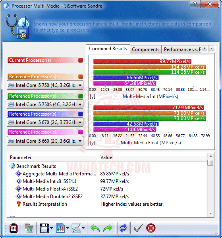Open the Intel Core i5 750 dropdown

45,85
